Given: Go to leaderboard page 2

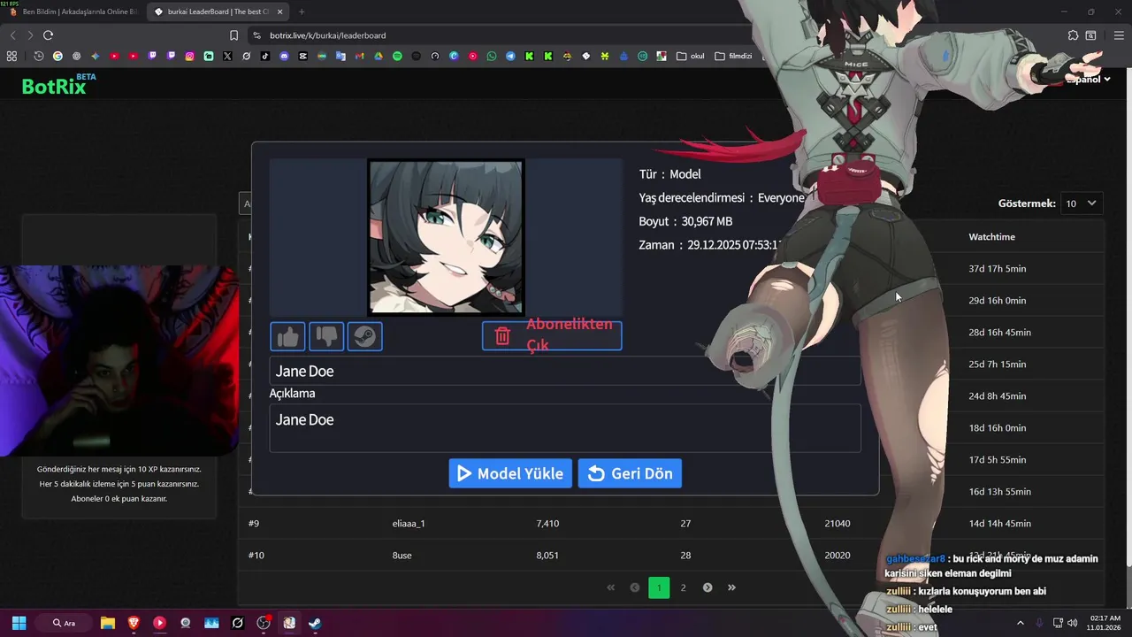Looking at the screenshot, I should point(683,587).
